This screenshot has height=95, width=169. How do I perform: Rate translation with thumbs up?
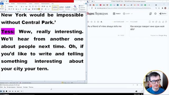163,22
